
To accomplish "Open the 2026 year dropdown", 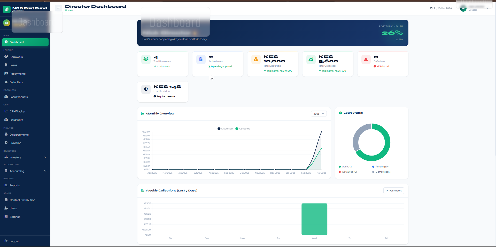I will coord(319,114).
